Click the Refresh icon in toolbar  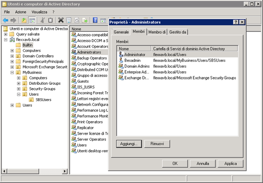pyautogui.click(x=77, y=20)
